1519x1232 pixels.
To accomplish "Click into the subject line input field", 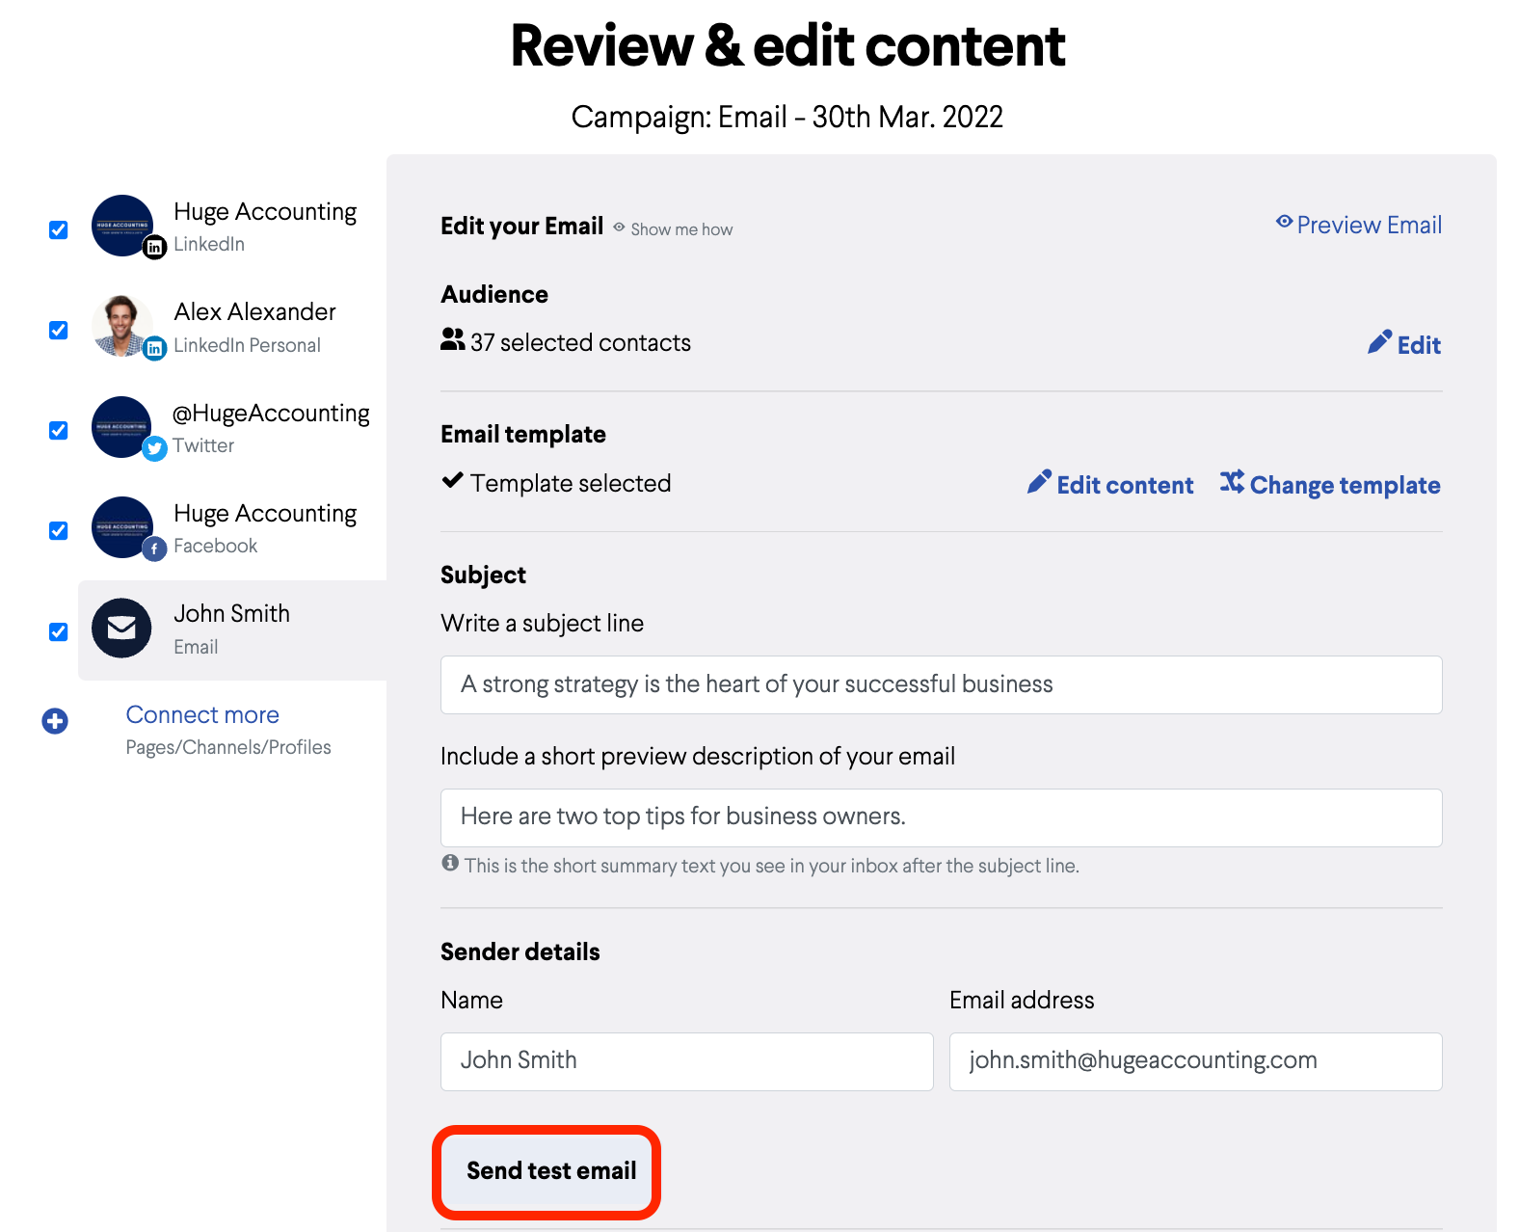I will [941, 684].
